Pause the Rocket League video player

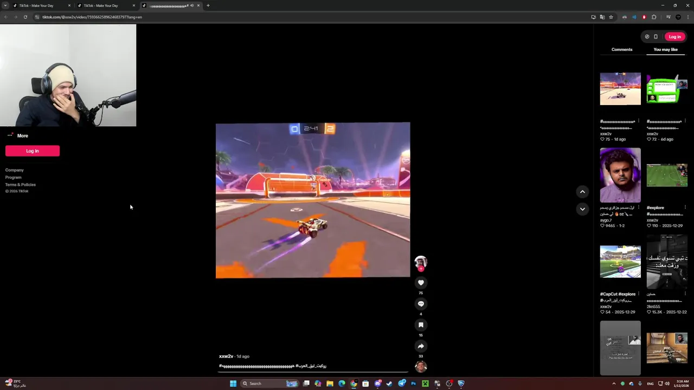click(x=313, y=200)
